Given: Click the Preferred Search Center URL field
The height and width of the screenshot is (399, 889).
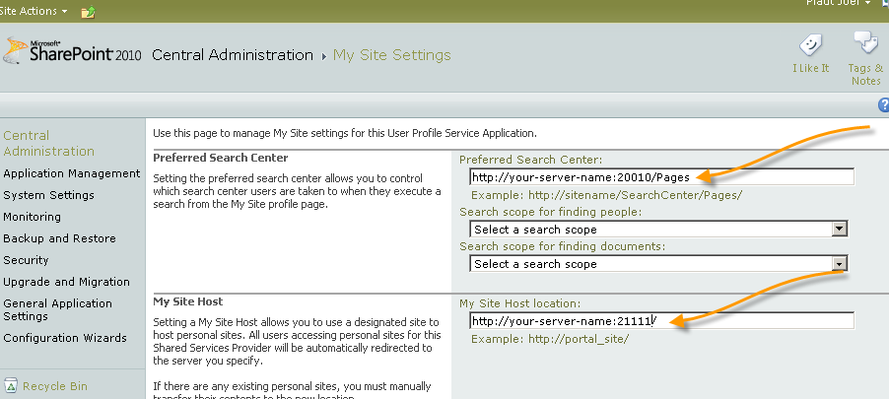Looking at the screenshot, I should (661, 176).
